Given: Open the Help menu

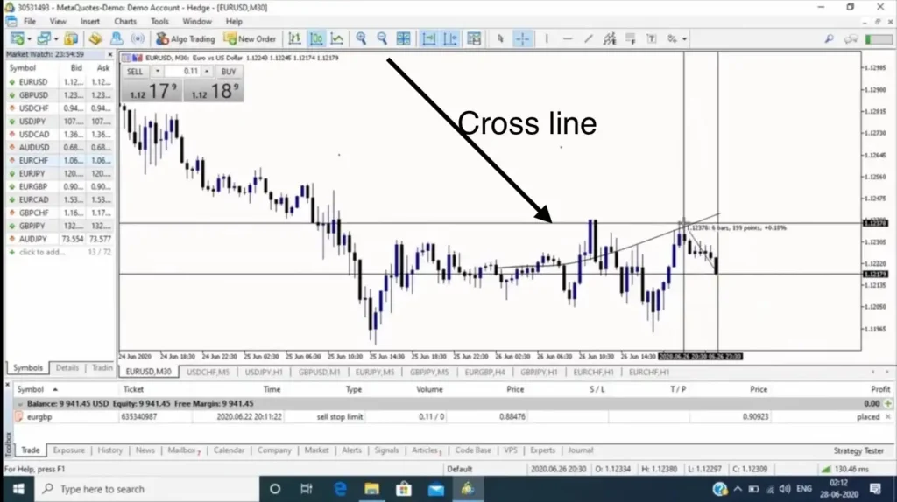Looking at the screenshot, I should tap(234, 21).
